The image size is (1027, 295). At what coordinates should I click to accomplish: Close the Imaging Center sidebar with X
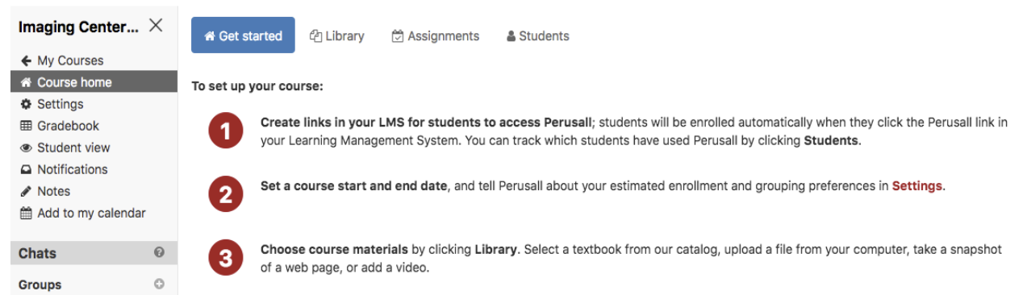coord(156,26)
